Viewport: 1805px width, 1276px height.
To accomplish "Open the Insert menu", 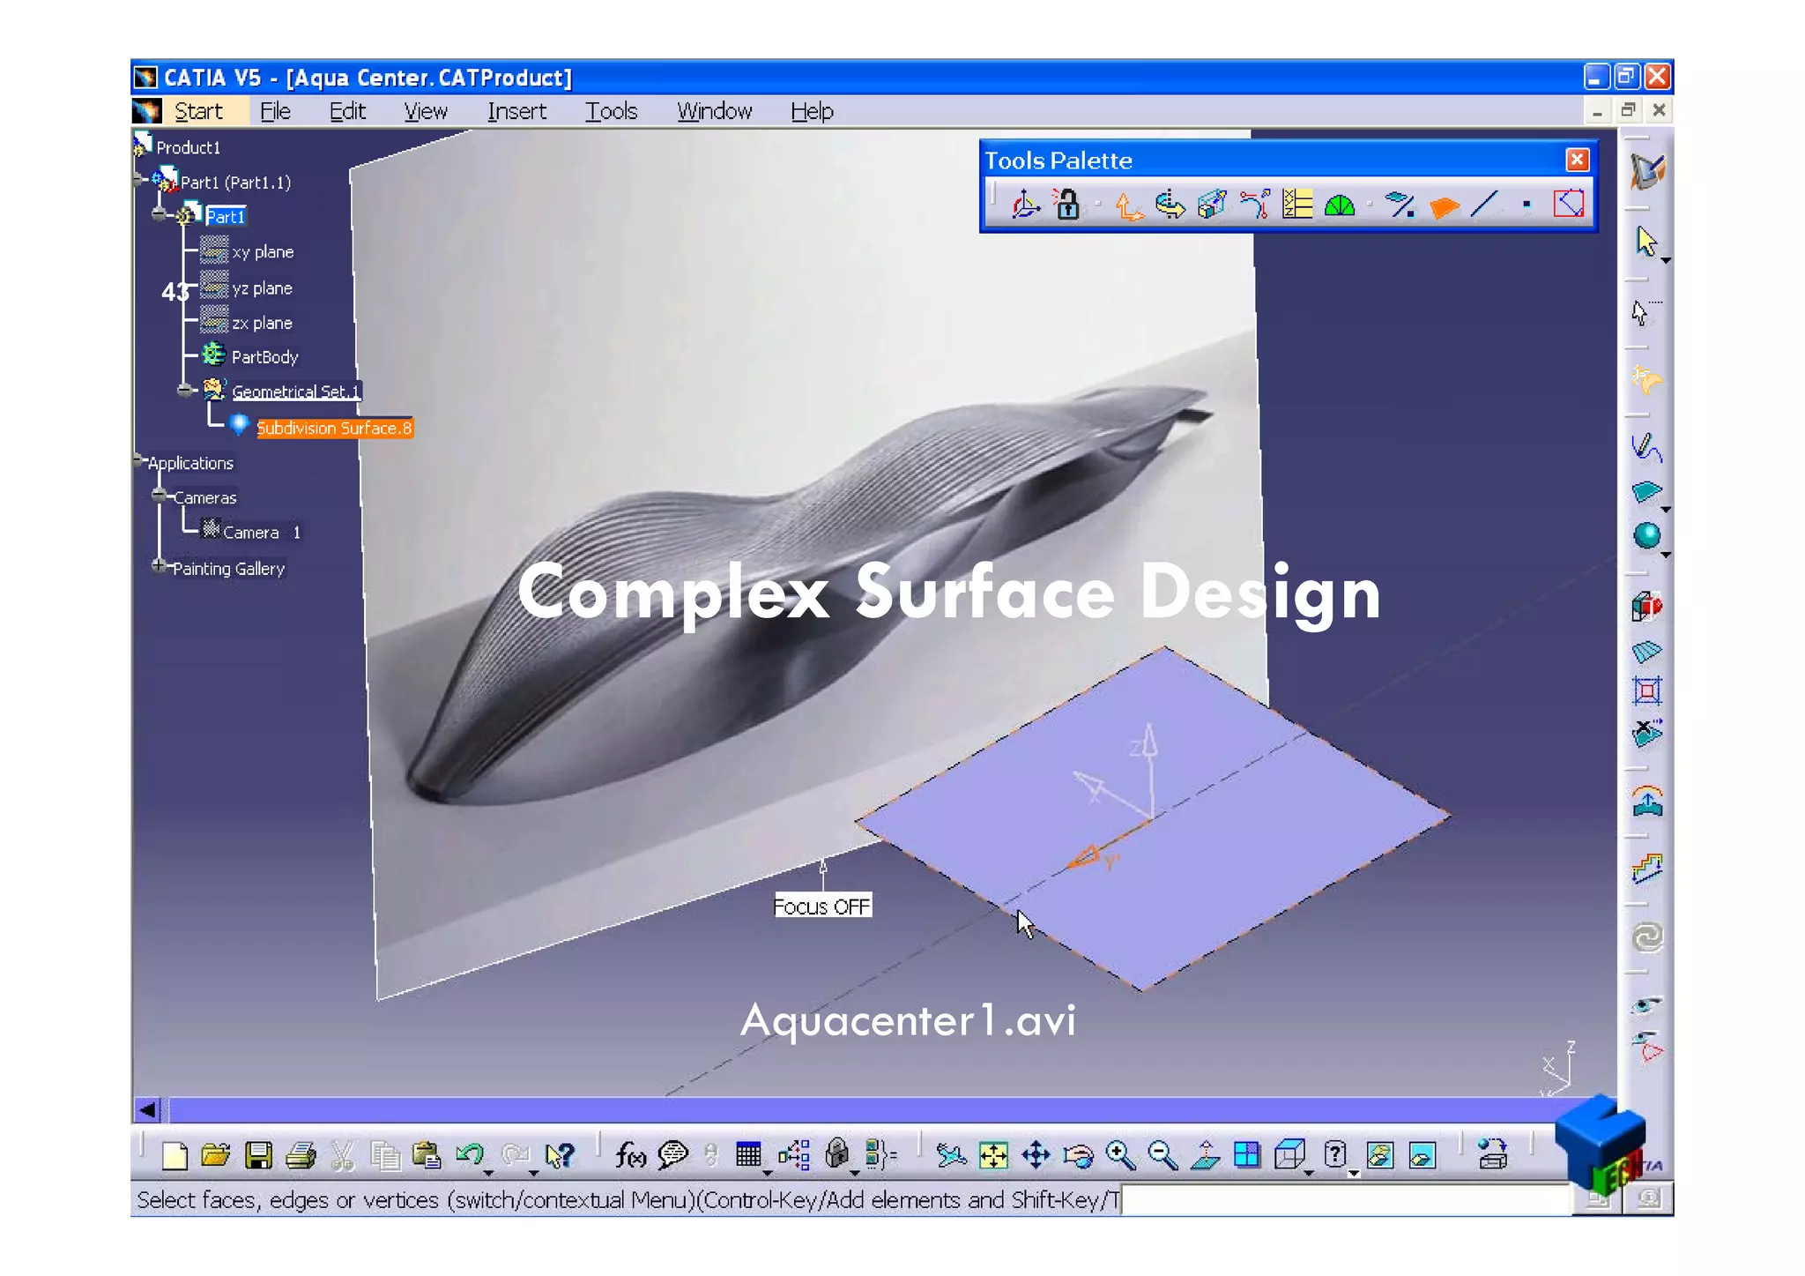I will click(x=516, y=111).
